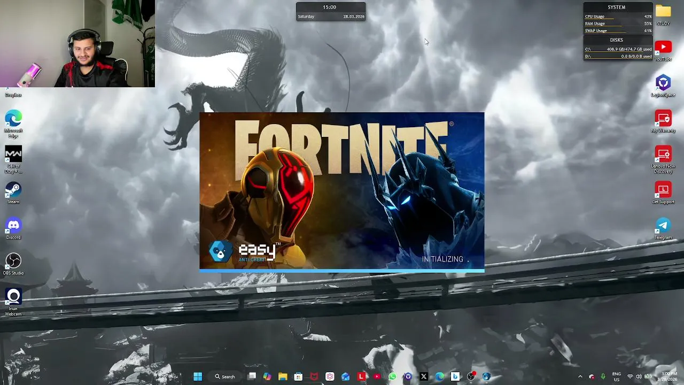The height and width of the screenshot is (385, 684).
Task: Launch OBS Studio from the desktop
Action: click(13, 264)
